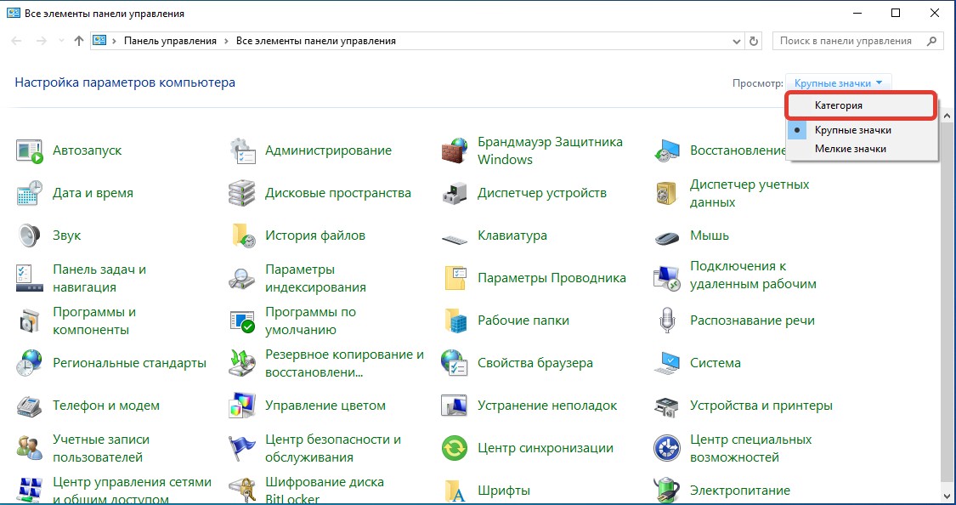This screenshot has height=505, width=956.
Task: Choose Мелкие значки view option
Action: (861, 149)
